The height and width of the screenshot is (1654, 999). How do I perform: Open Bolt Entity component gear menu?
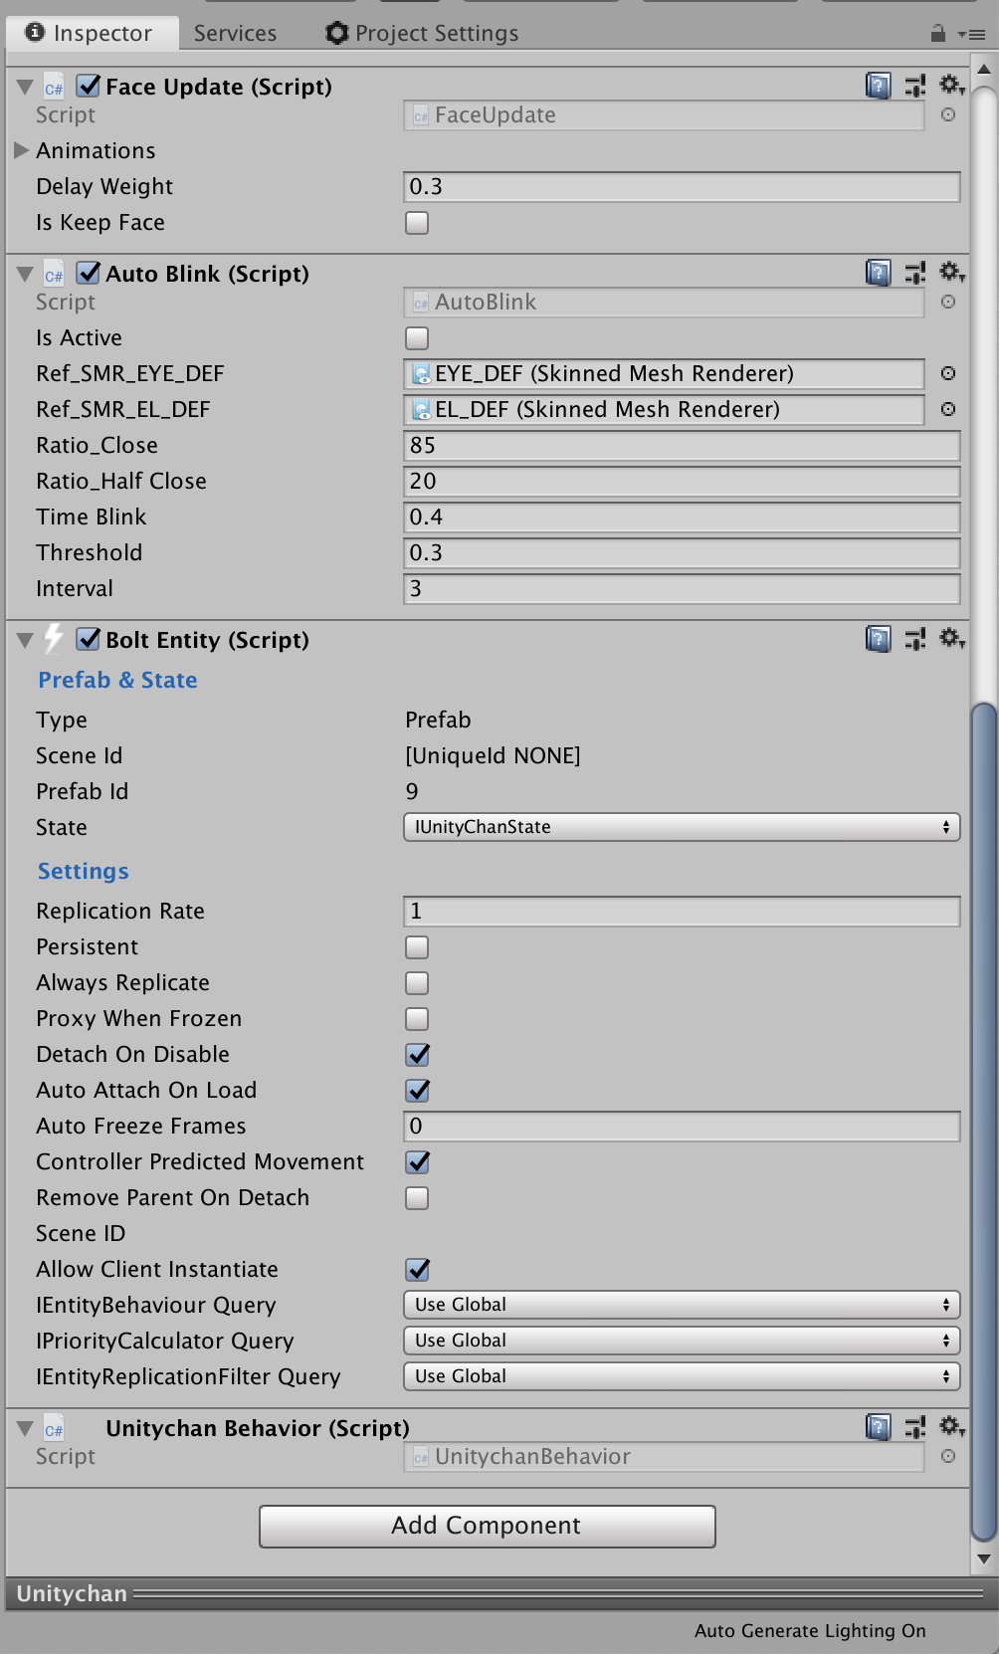tap(952, 639)
